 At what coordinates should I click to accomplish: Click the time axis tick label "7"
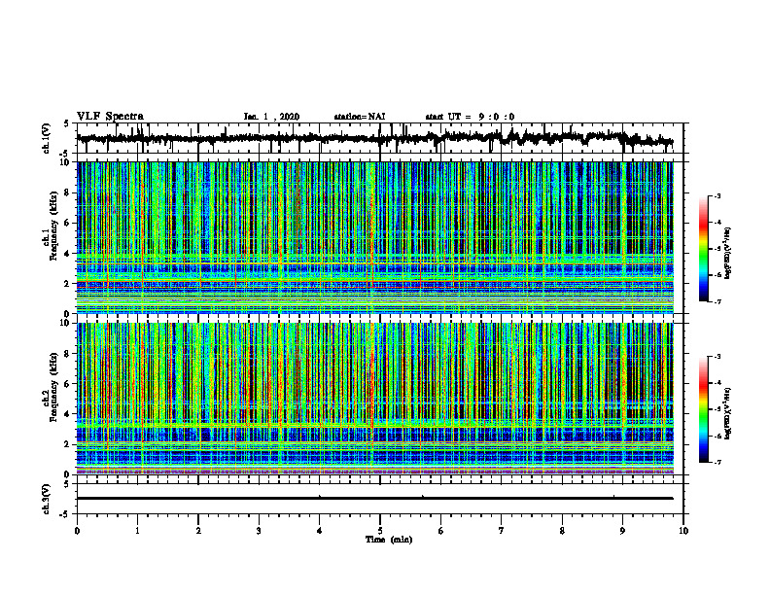[502, 531]
